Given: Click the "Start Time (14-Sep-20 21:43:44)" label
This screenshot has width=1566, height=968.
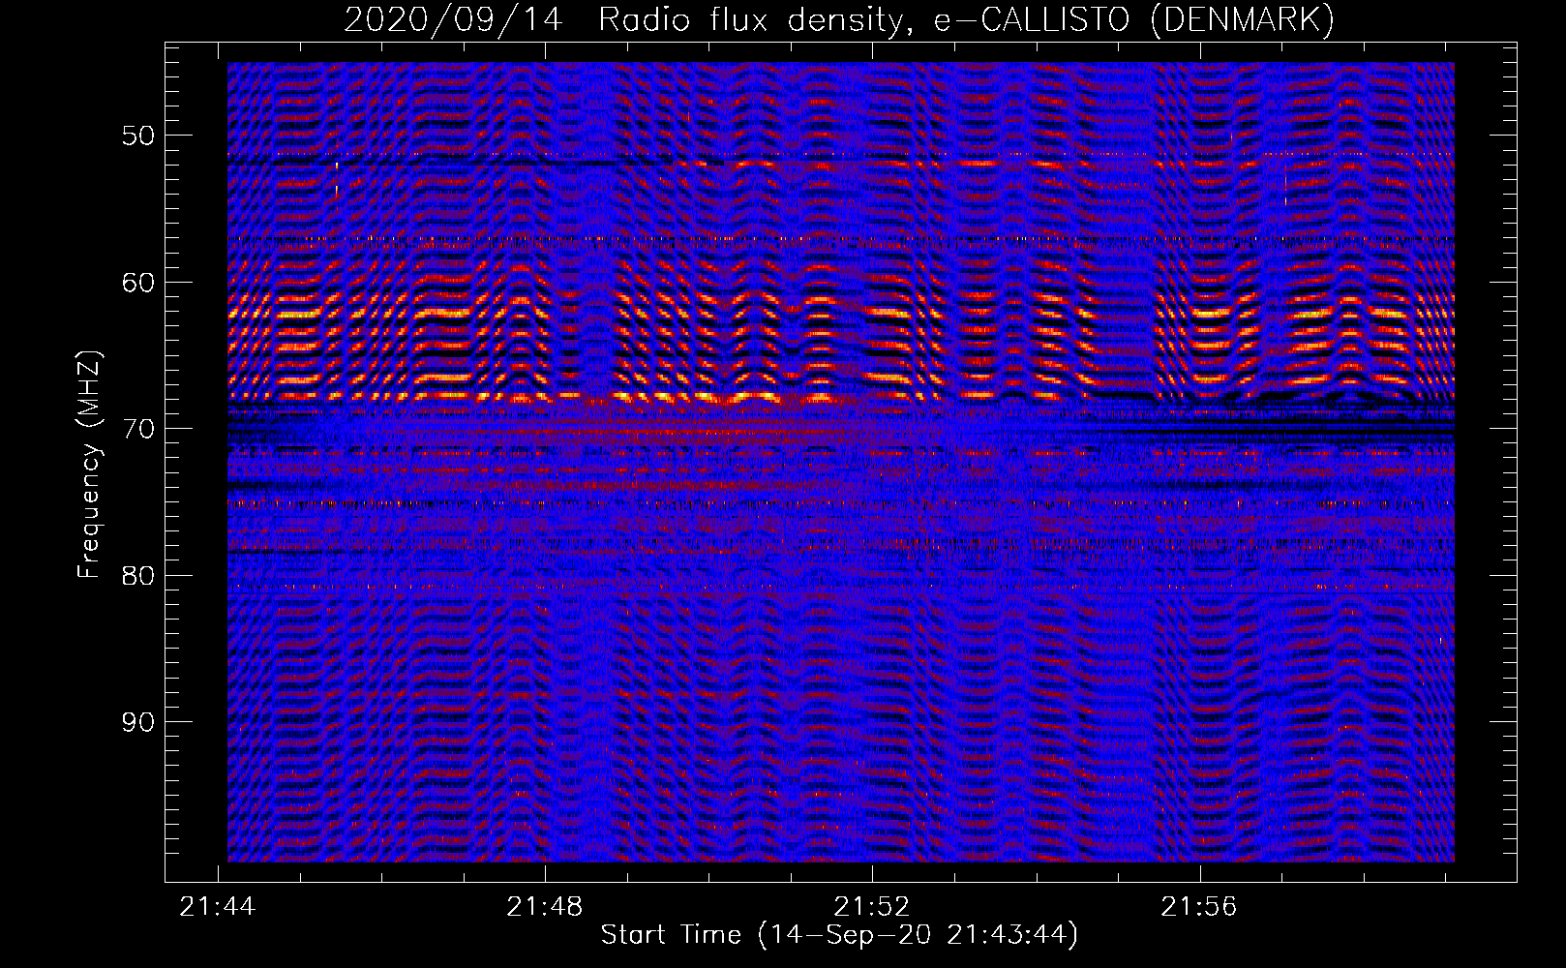Looking at the screenshot, I should pyautogui.click(x=839, y=935).
